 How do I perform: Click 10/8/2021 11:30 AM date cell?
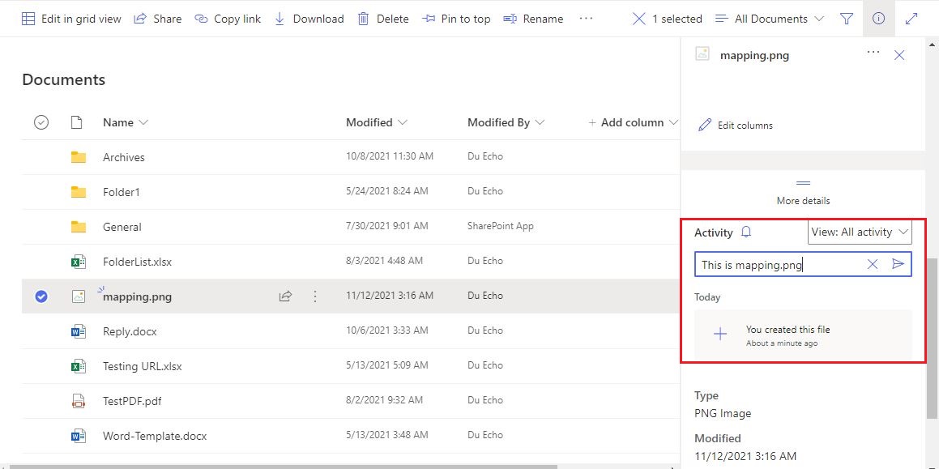tap(390, 156)
